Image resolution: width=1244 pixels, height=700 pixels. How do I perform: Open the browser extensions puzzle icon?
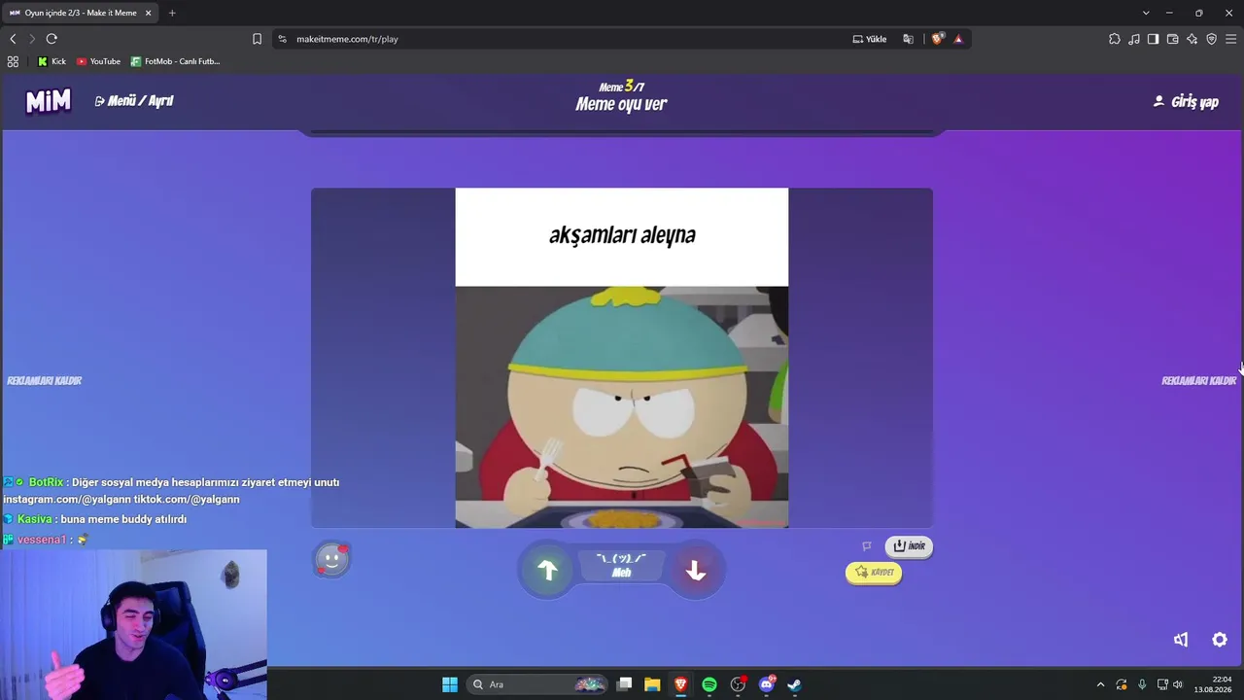pos(1115,39)
